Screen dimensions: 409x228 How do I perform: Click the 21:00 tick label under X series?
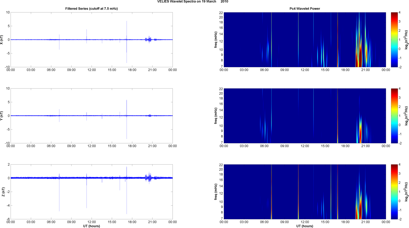pyautogui.click(x=152, y=70)
